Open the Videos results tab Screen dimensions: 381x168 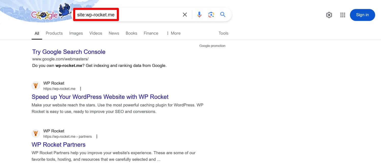96,33
